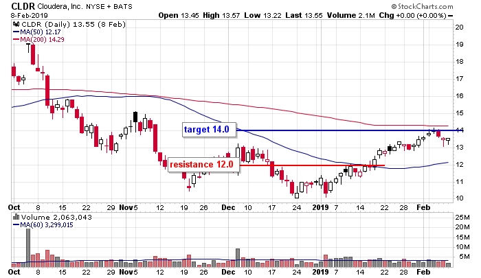Click the 8-Feb-2019 date label
481x278 pixels.
tap(29, 15)
